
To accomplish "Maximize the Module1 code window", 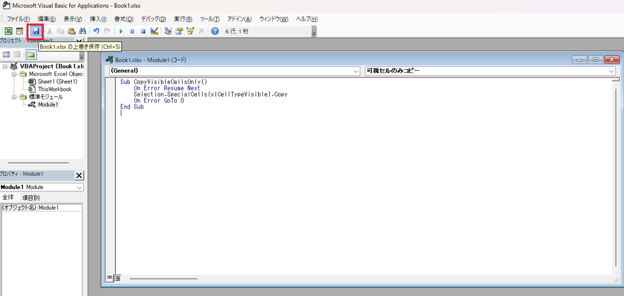I will pyautogui.click(x=595, y=60).
